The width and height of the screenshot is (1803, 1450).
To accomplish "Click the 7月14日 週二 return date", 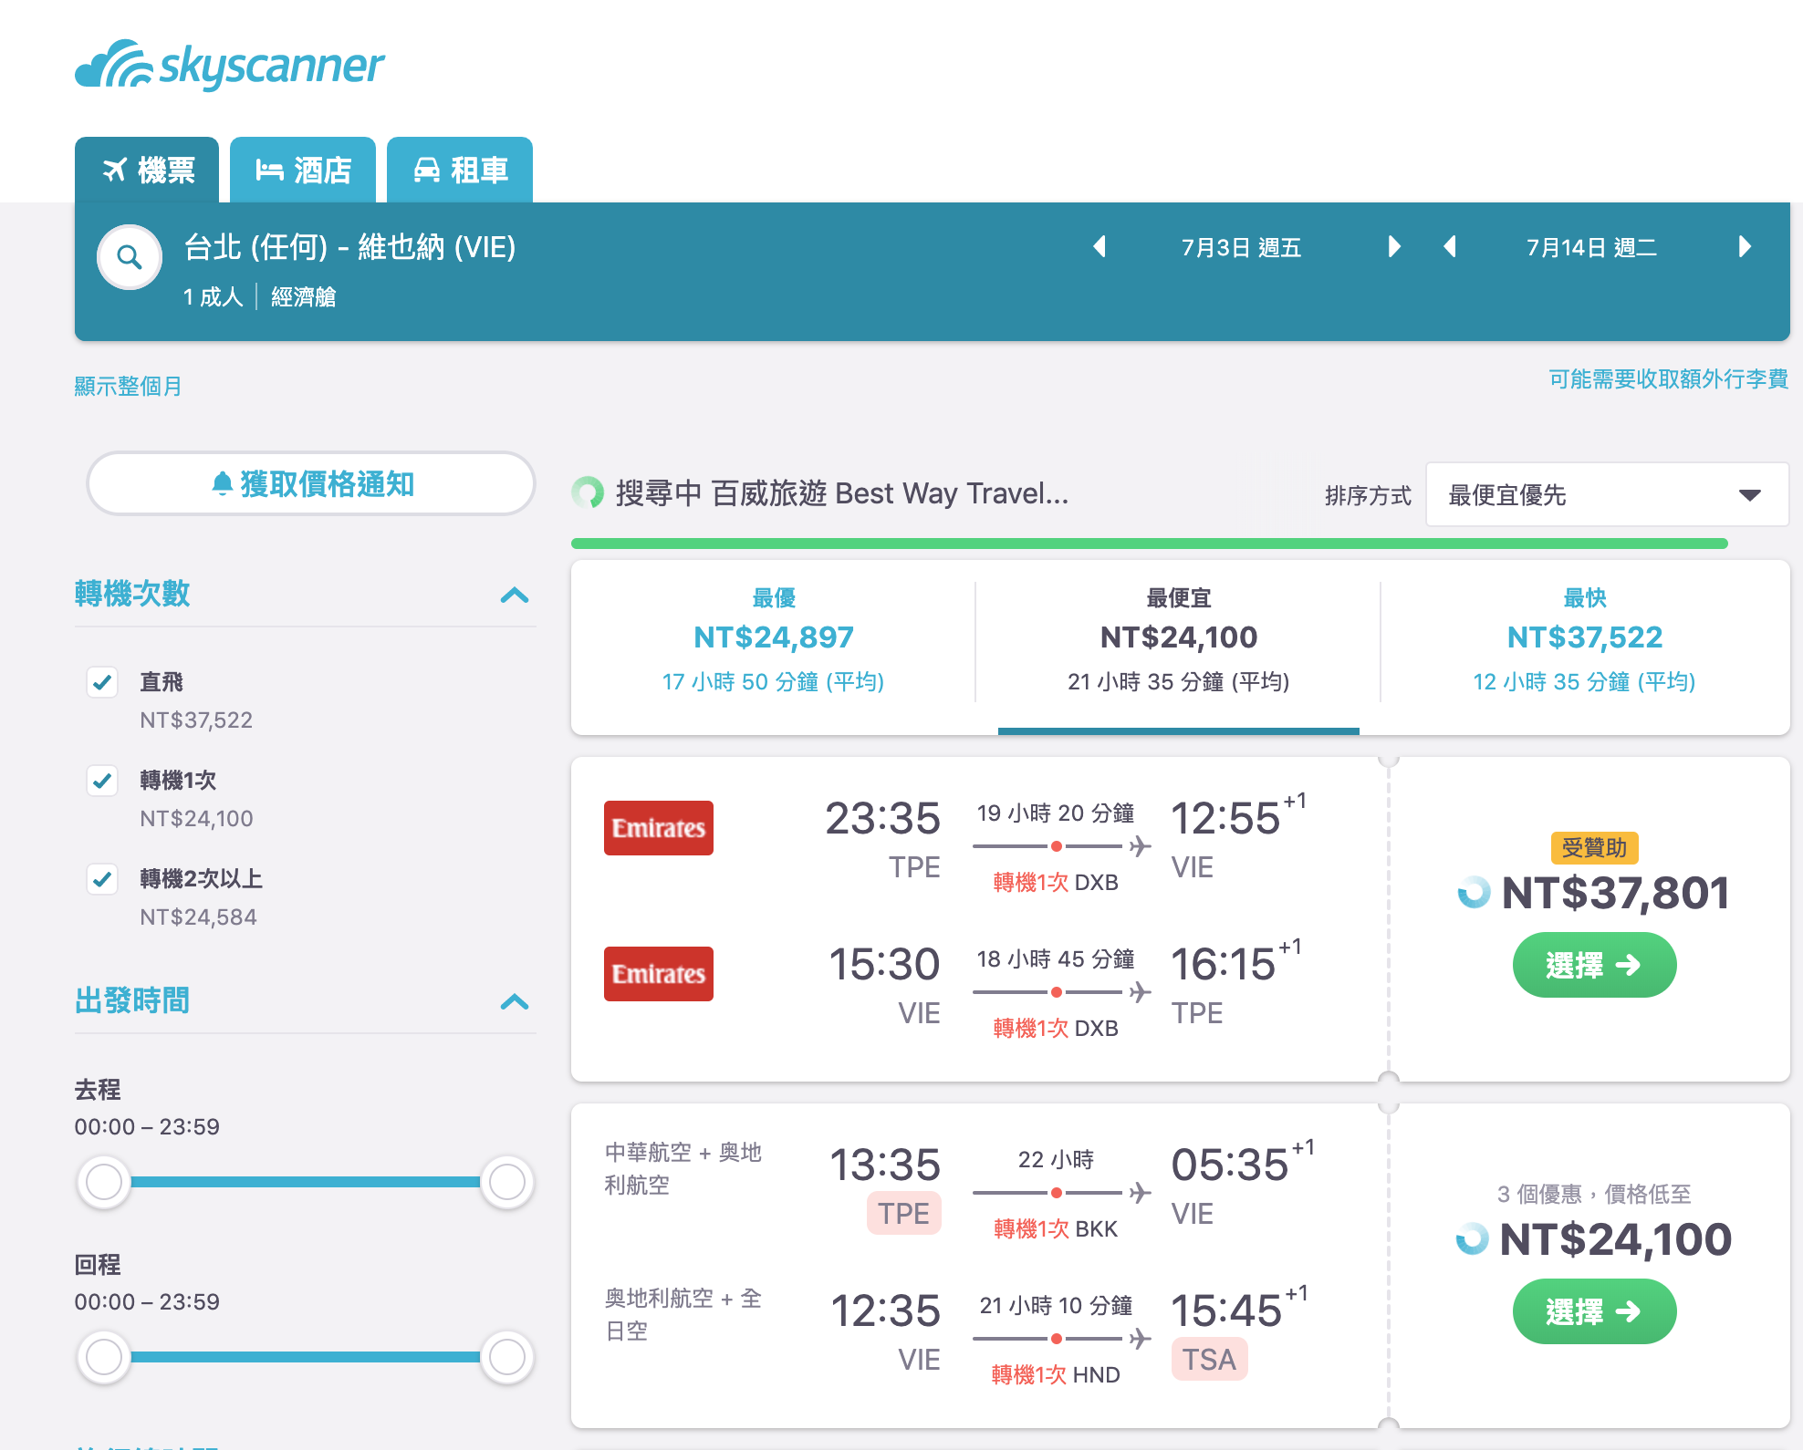I will 1591,247.
